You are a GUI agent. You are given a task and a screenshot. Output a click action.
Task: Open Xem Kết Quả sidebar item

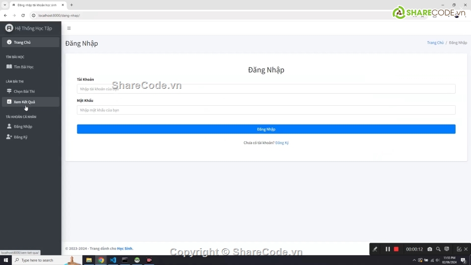point(31,102)
